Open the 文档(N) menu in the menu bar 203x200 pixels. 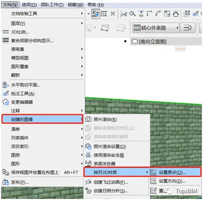tap(10, 5)
